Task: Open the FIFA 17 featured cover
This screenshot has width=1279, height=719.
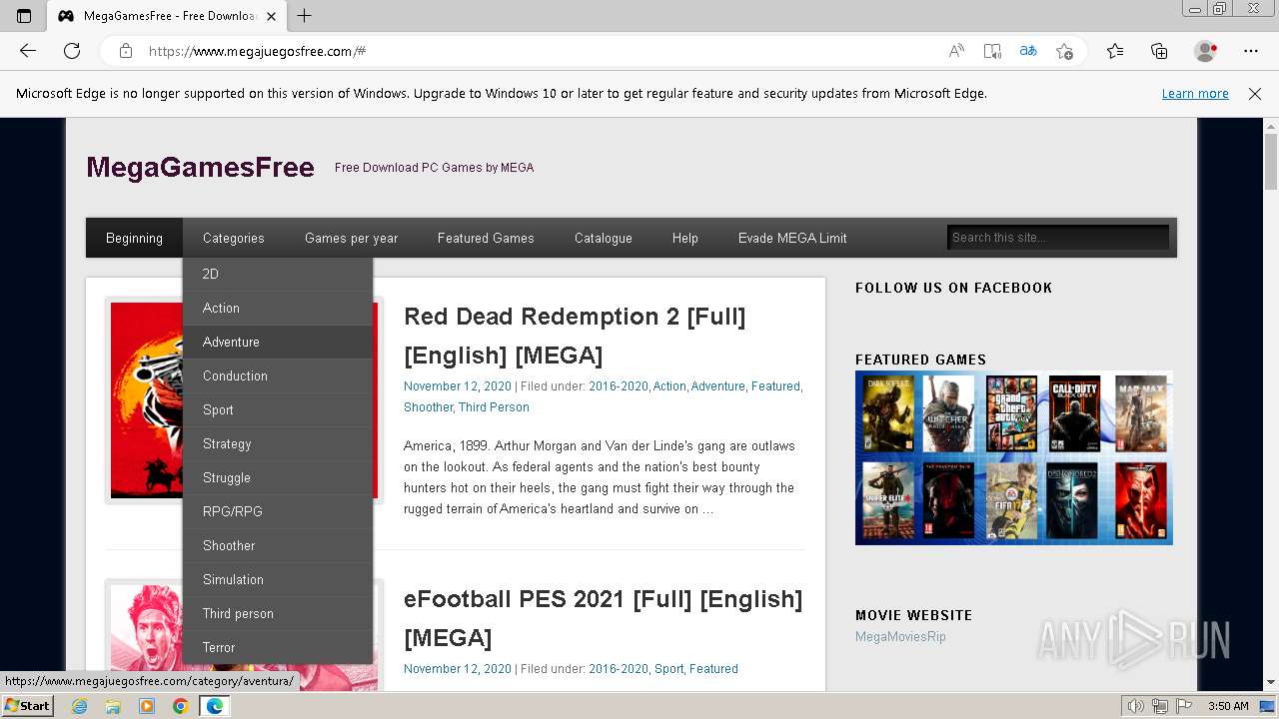Action: [x=1011, y=501]
